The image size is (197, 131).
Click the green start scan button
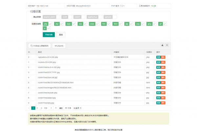click(49, 34)
